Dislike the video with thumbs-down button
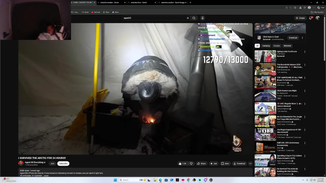The height and width of the screenshot is (183, 326). (191, 164)
